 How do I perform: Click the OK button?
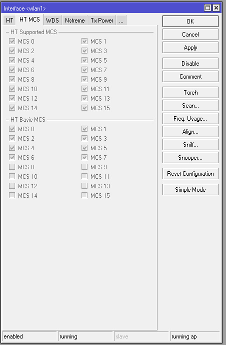tap(190, 22)
